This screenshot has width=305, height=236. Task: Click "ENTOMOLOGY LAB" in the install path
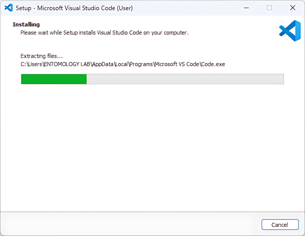pos(67,64)
